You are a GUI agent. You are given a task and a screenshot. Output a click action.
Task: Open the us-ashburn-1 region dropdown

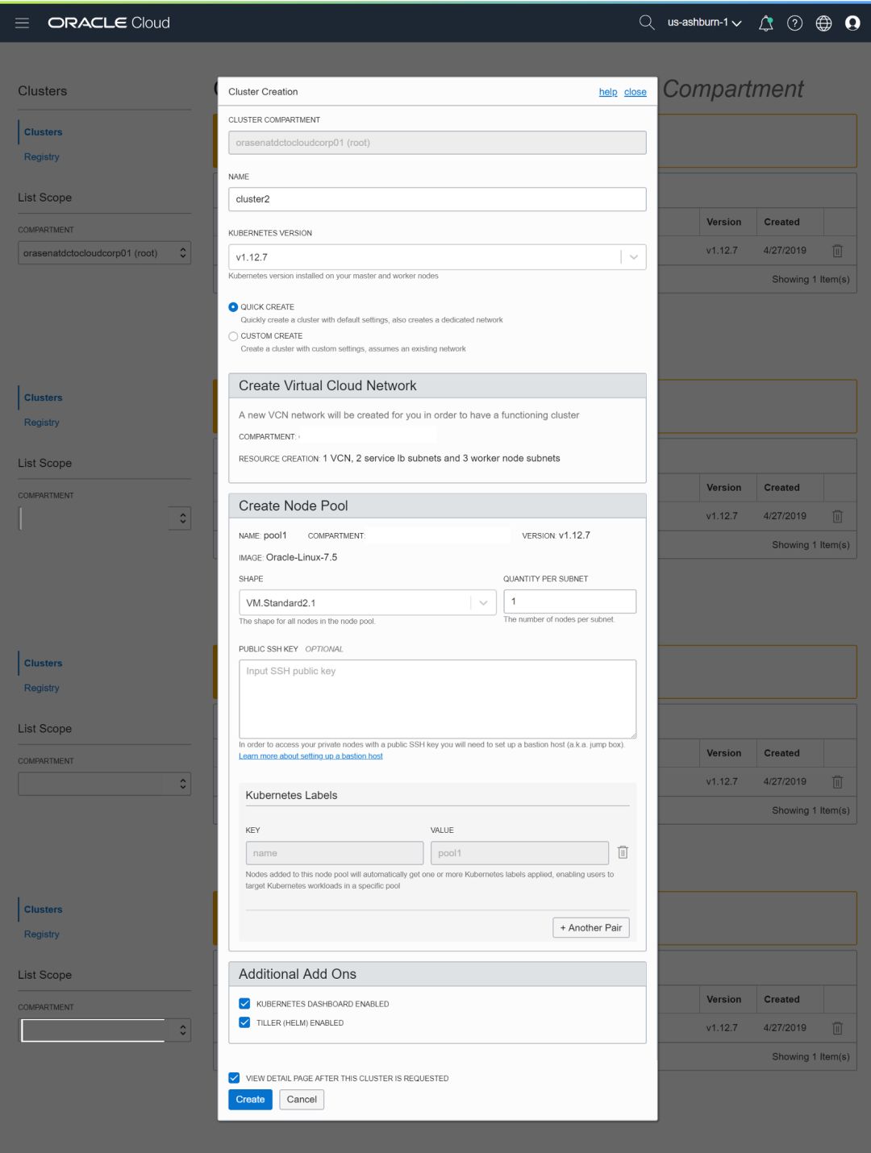click(x=704, y=23)
